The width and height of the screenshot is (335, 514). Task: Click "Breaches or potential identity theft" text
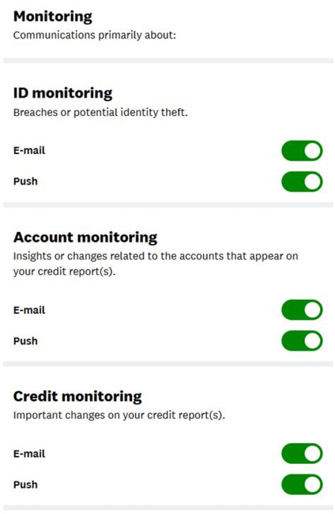coord(100,113)
